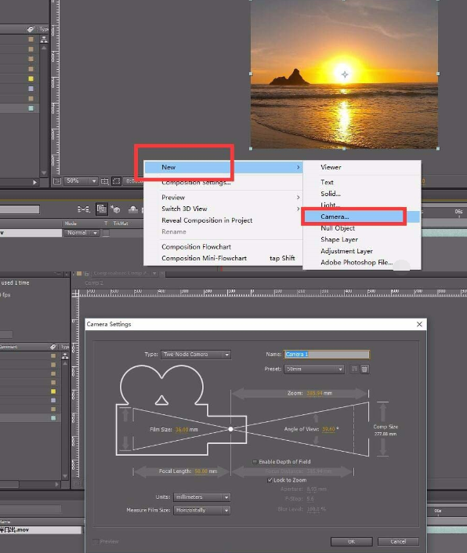Screen dimensions: 467x553
Task: Confirm camera settings with OK
Action: [x=352, y=541]
